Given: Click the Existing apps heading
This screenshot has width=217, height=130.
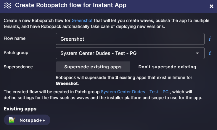Looking at the screenshot, I should 20,109.
